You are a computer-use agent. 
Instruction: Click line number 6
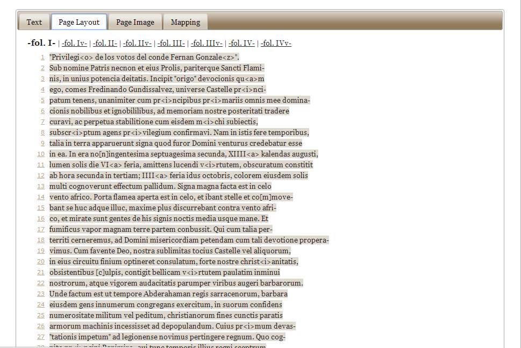coord(42,111)
